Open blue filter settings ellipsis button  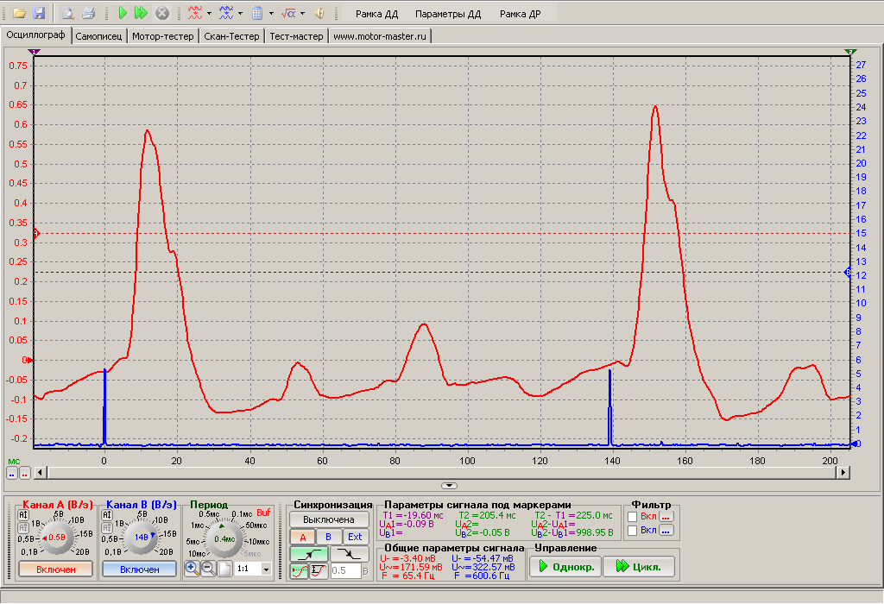tap(666, 530)
